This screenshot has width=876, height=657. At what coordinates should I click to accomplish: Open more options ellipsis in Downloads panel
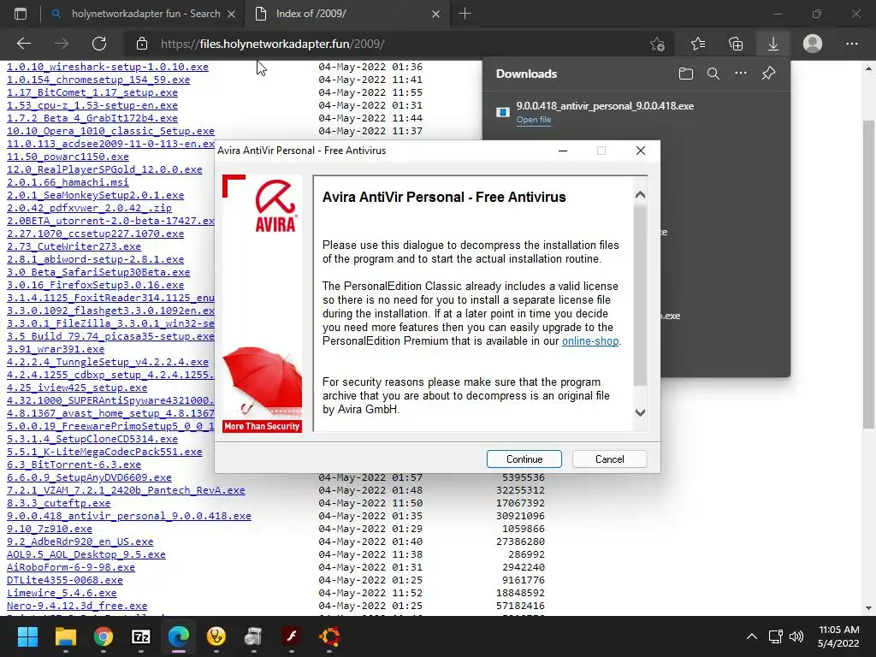(741, 74)
